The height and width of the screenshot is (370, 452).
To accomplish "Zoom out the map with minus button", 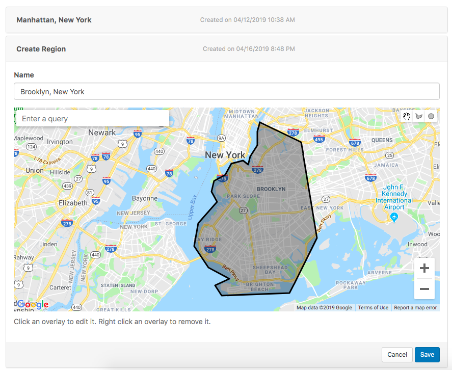I will (424, 289).
